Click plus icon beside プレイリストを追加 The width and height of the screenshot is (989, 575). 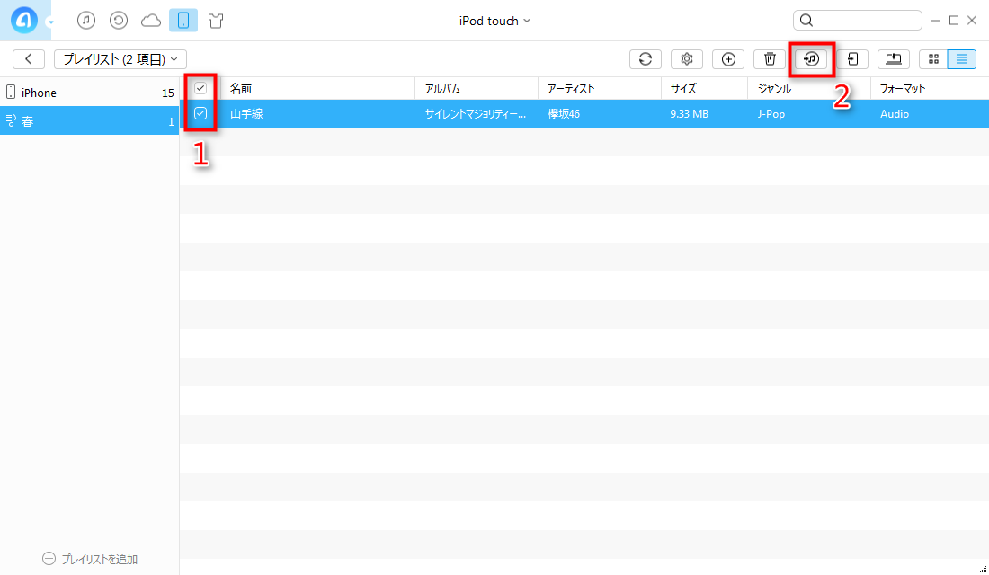click(49, 559)
